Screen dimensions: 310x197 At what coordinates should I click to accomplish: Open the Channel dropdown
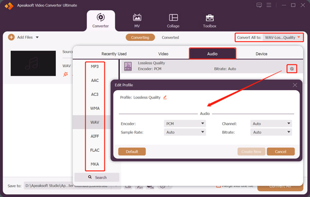(271, 124)
